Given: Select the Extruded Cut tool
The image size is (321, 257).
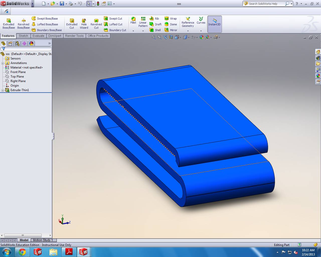Looking at the screenshot, I should click(x=72, y=24).
